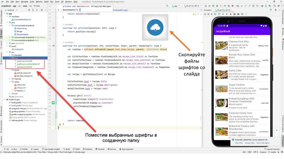Take emulator screenshot with camera icon
Viewport: 284px width, 159px height.
click(234, 14)
